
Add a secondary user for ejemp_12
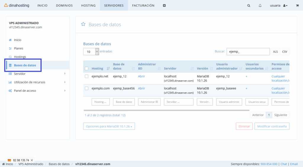coord(246,76)
